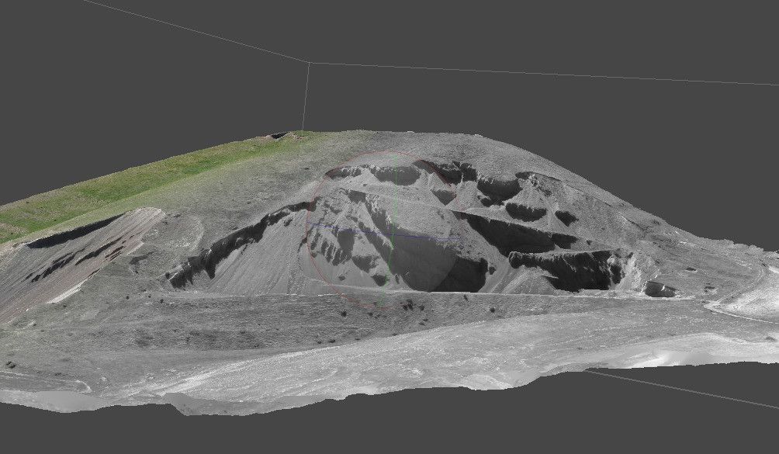Click the bounding box top corner vertex
This screenshot has height=454, width=779.
point(310,63)
